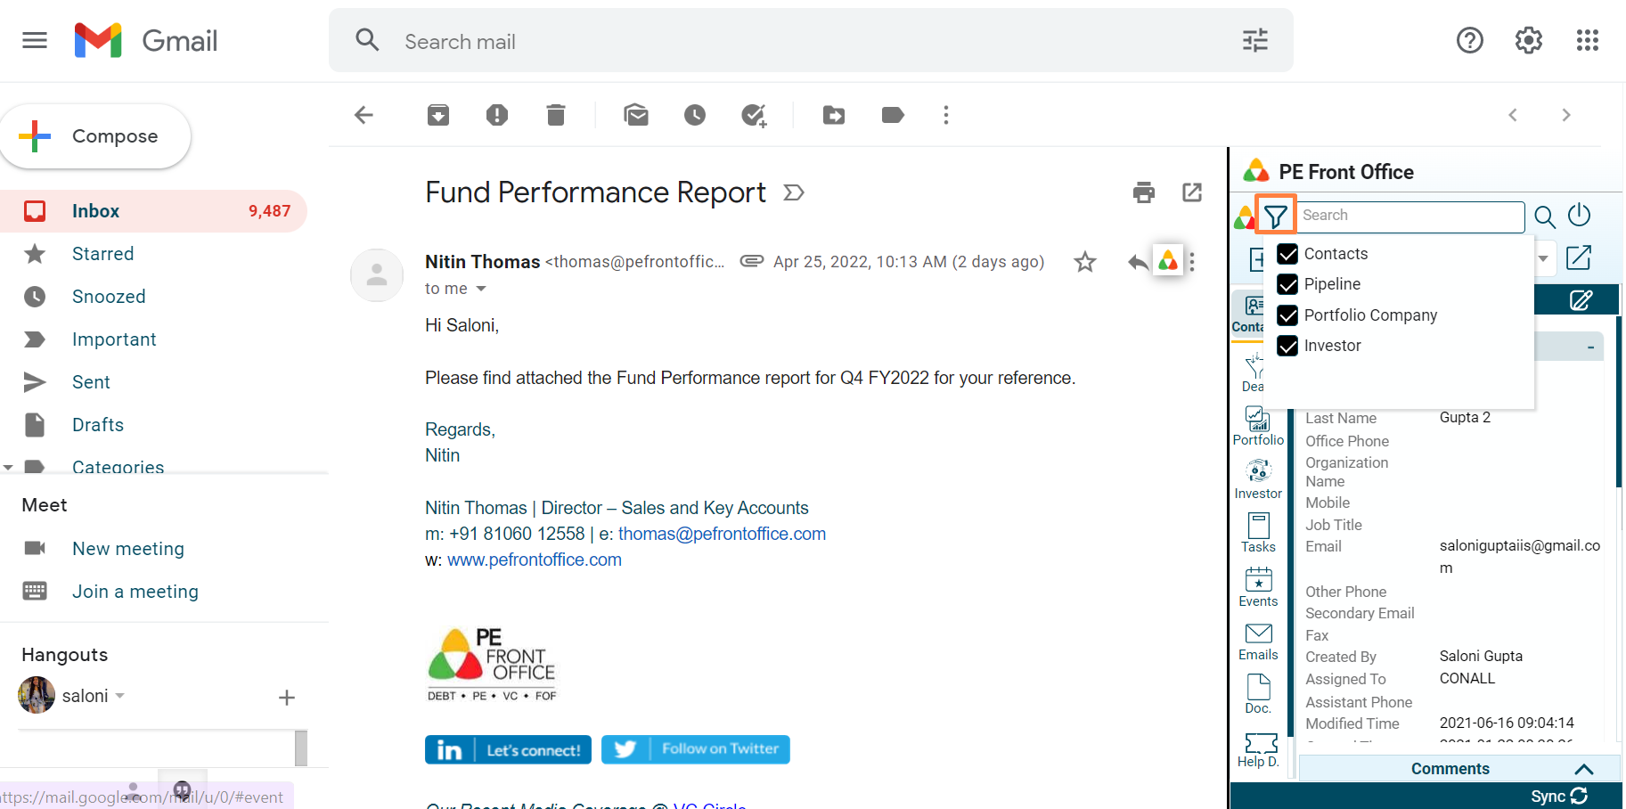Click the Archive email toolbar icon
1626x809 pixels.
click(x=438, y=115)
